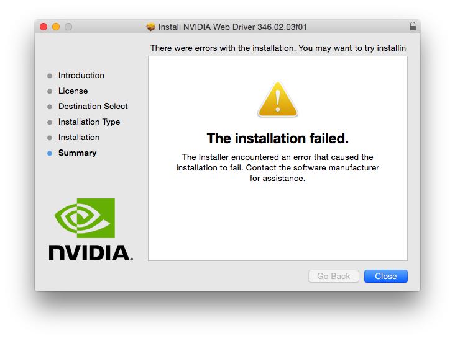Click the NVIDIA wordmark text logo
455x341 pixels.
click(90, 252)
